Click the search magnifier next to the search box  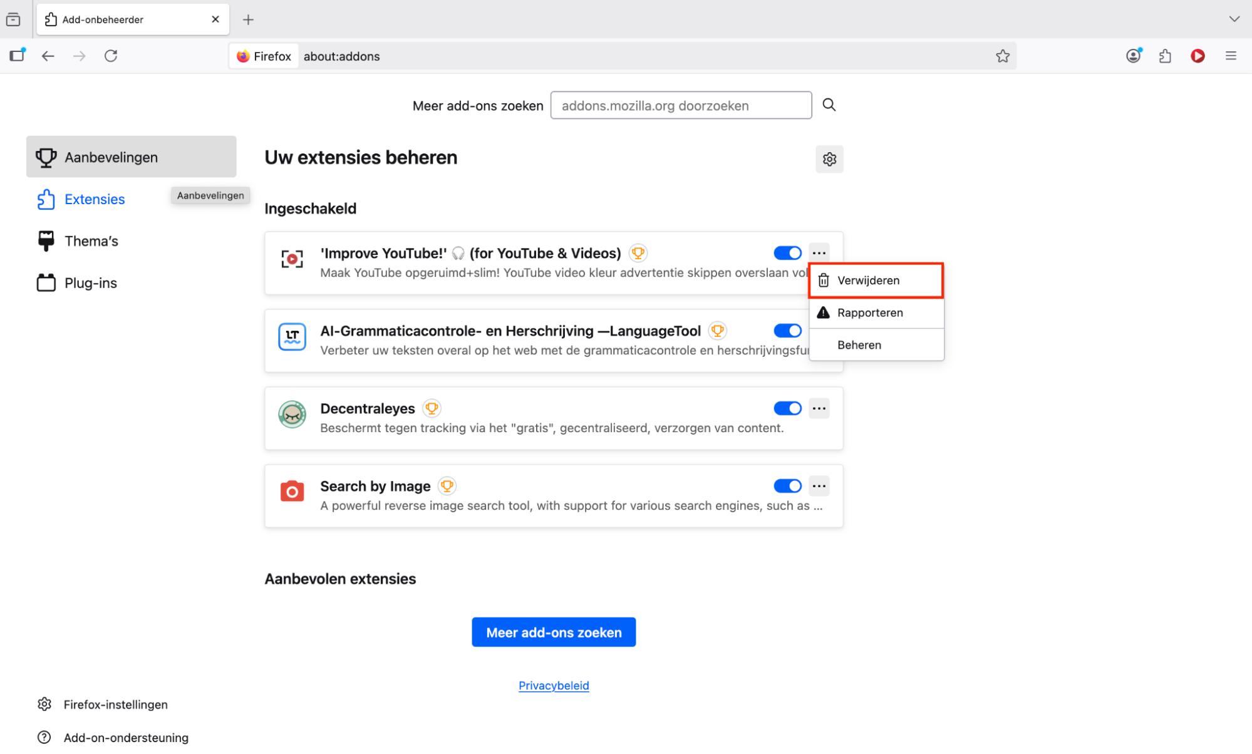point(829,105)
